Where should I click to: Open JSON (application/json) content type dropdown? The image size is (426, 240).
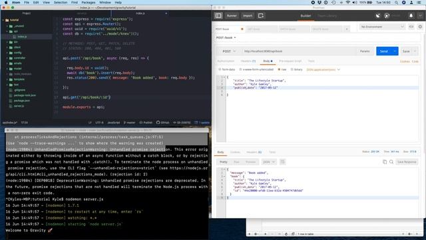323,69
